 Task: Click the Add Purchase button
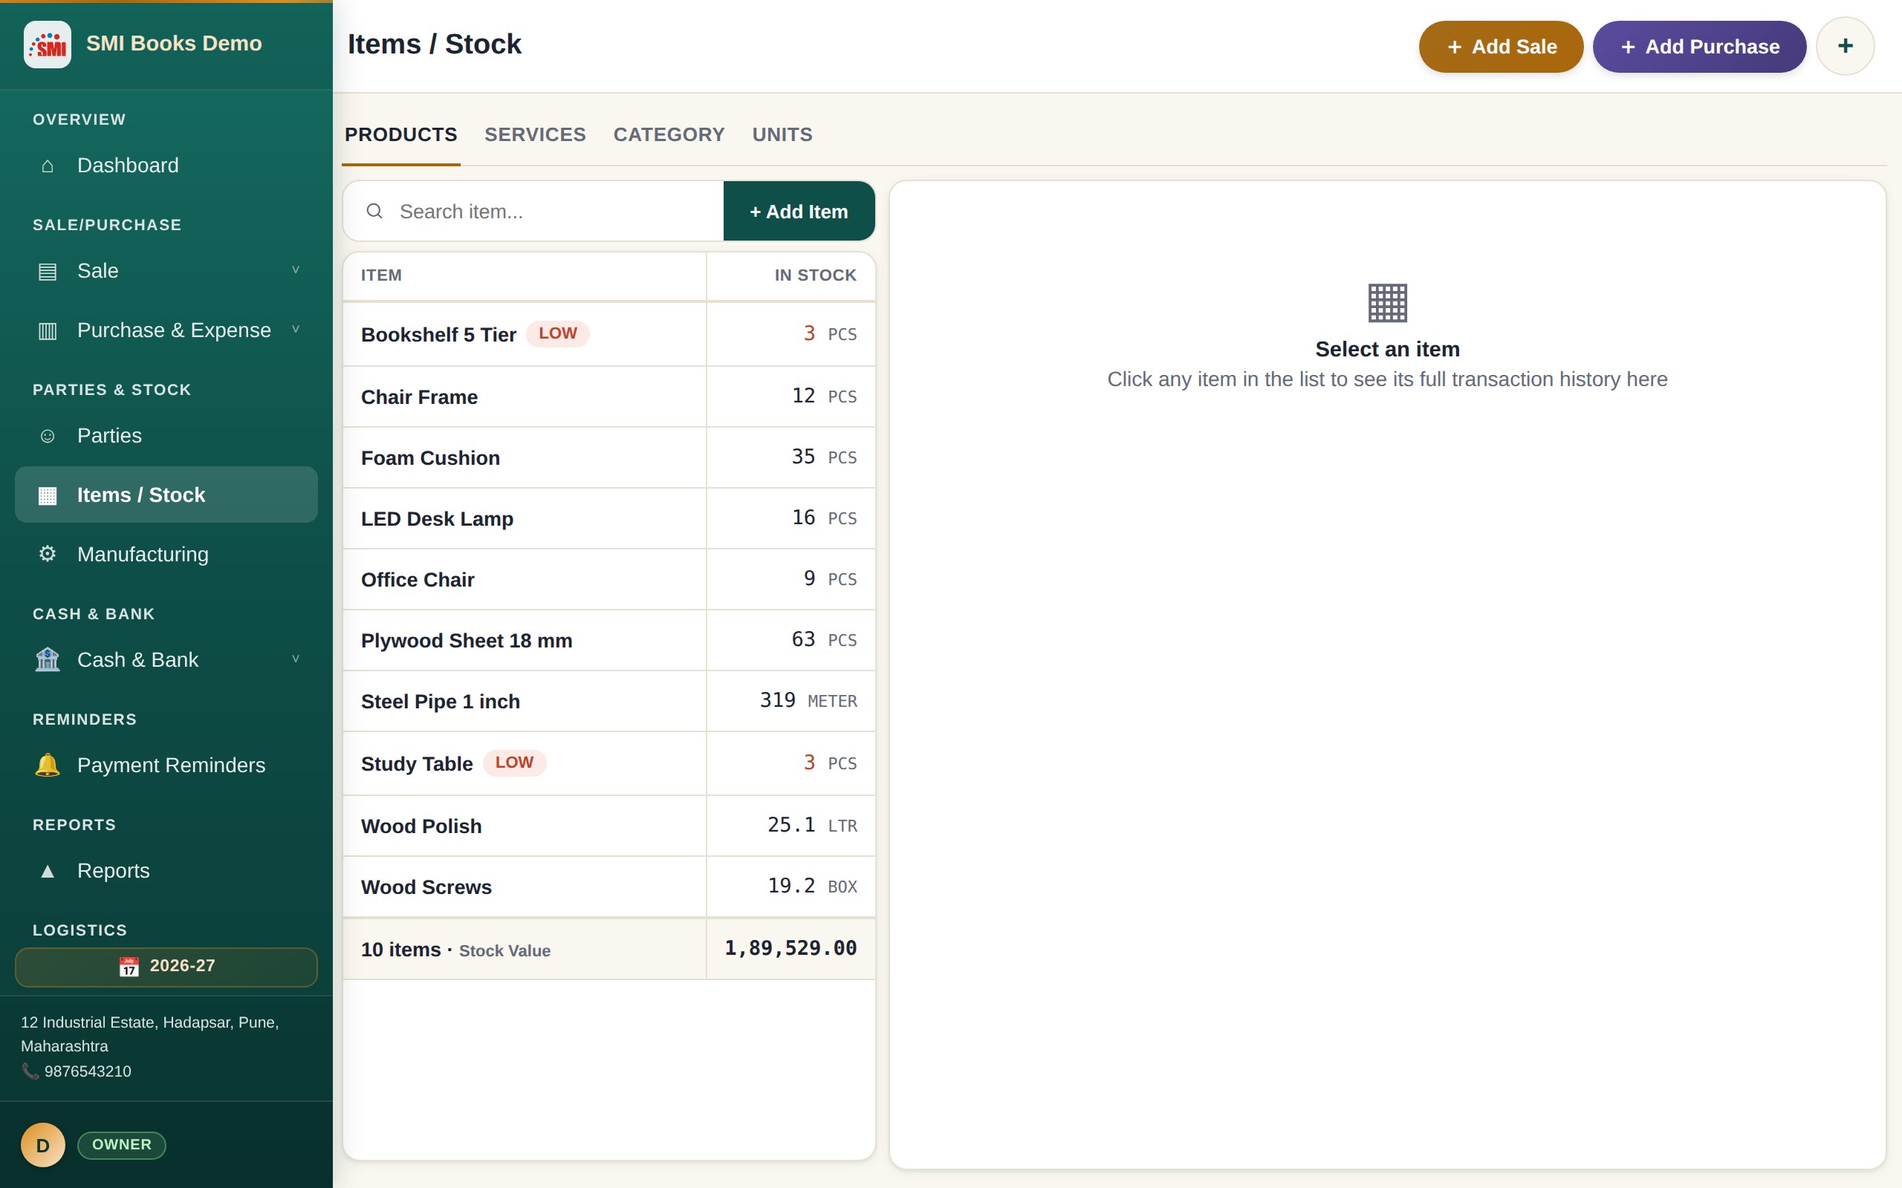tap(1699, 46)
